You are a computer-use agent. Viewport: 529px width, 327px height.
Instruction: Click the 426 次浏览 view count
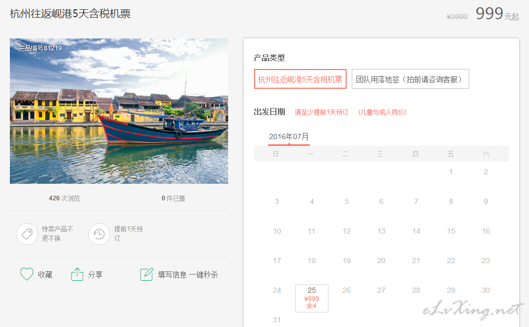pyautogui.click(x=64, y=198)
